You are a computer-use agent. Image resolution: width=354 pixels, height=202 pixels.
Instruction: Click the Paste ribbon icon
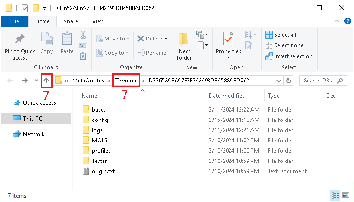pyautogui.click(x=67, y=39)
